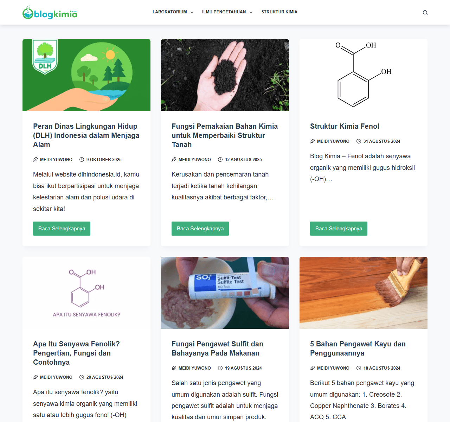
Task: Click Baca Selengkapnya under soil structure article
Action: coord(200,229)
